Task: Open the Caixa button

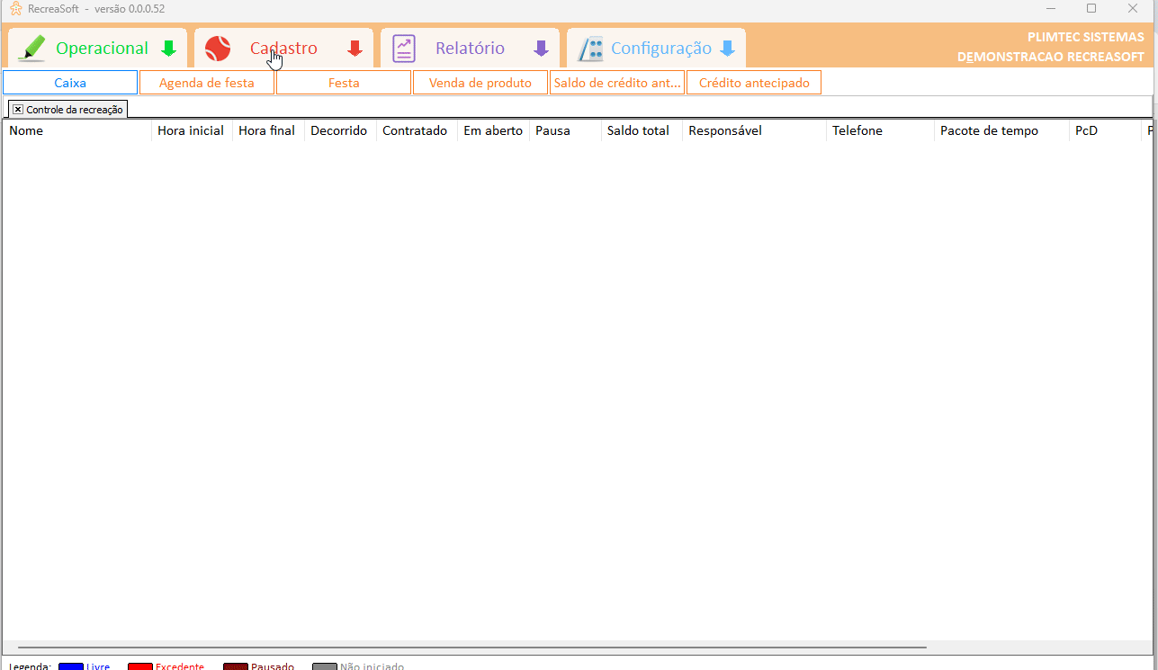Action: click(x=70, y=83)
